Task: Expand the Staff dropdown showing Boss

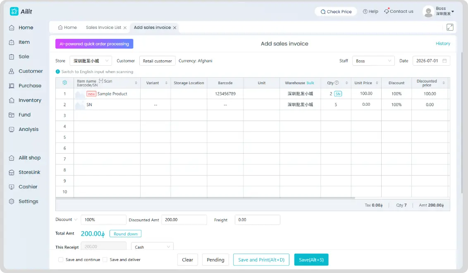Action: click(373, 61)
